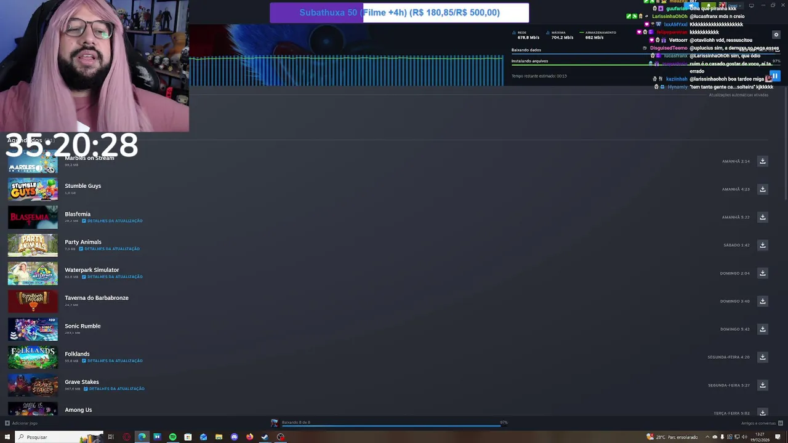
Task: Open Blasfemia update details link
Action: [x=112, y=221]
